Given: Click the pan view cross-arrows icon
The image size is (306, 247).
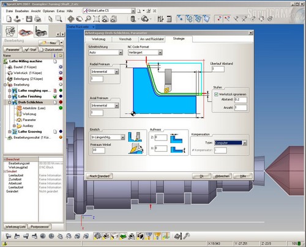Looking at the screenshot, I should coord(71,19).
